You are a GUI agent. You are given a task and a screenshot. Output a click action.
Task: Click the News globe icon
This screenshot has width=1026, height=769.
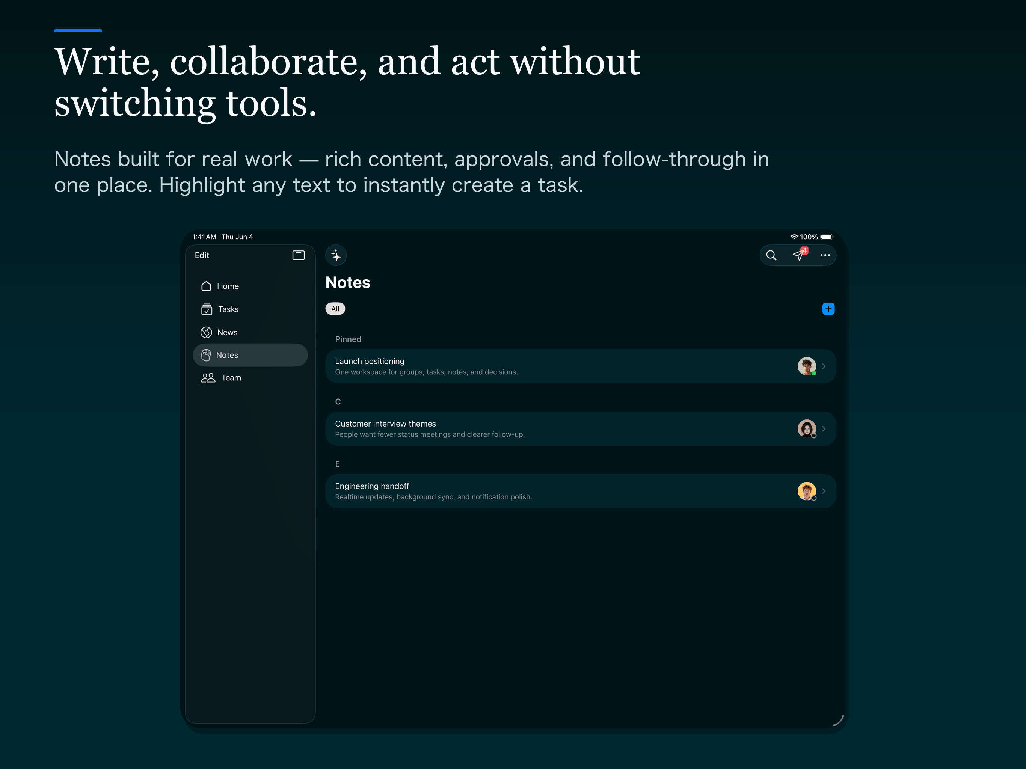coord(206,332)
